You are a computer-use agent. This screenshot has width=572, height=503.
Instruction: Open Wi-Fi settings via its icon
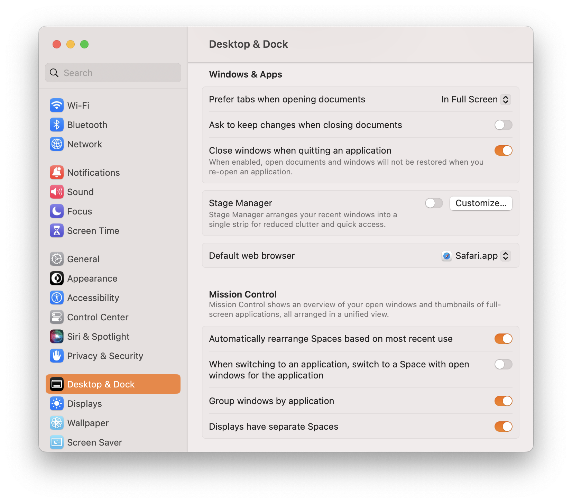[x=56, y=106]
